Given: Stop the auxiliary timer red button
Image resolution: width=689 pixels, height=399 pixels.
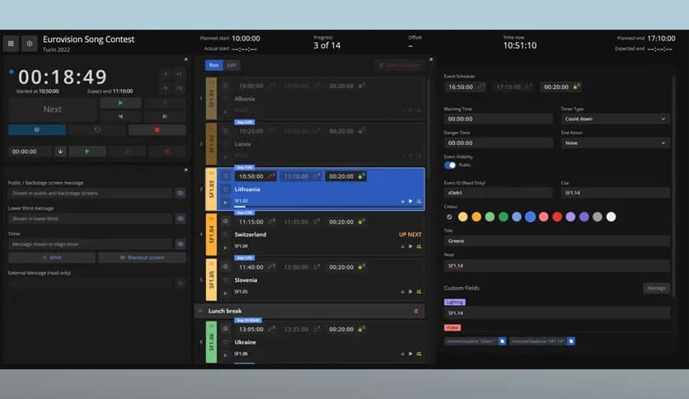Looking at the screenshot, I should [167, 152].
